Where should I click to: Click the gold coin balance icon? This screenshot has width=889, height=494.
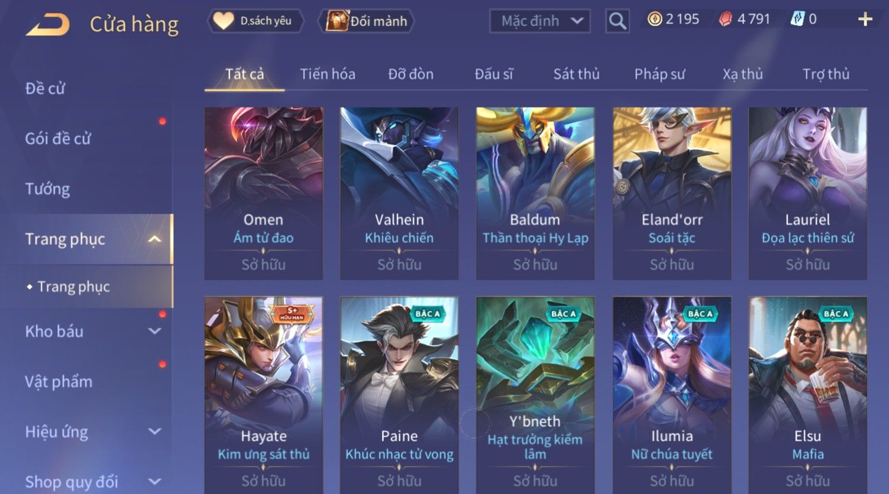(654, 19)
